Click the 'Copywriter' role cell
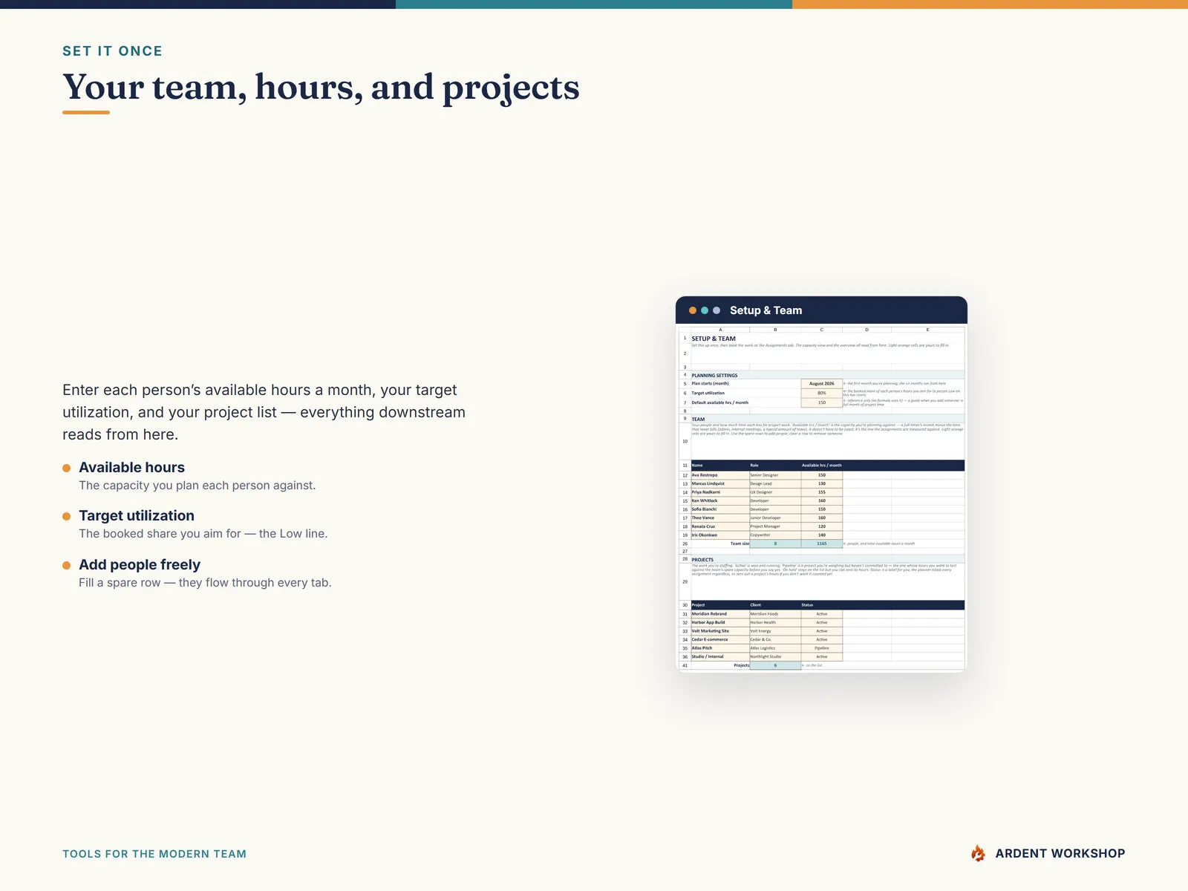The height and width of the screenshot is (891, 1188). pyautogui.click(x=775, y=535)
